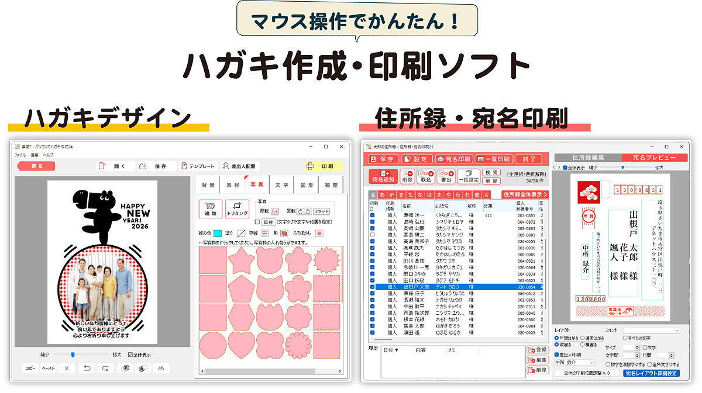Pick the circle photo frame
Screen dimensions: 702x393
[212, 345]
